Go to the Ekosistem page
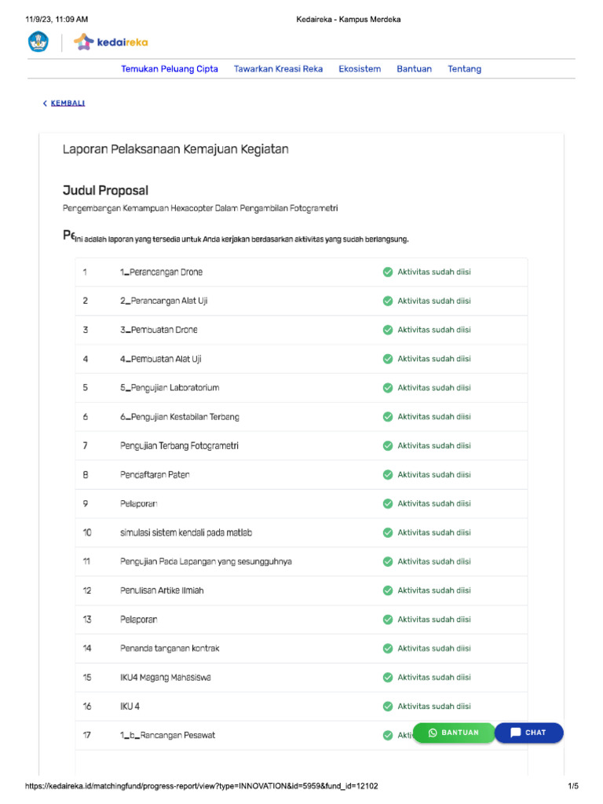This screenshot has height=804, width=603. (360, 69)
